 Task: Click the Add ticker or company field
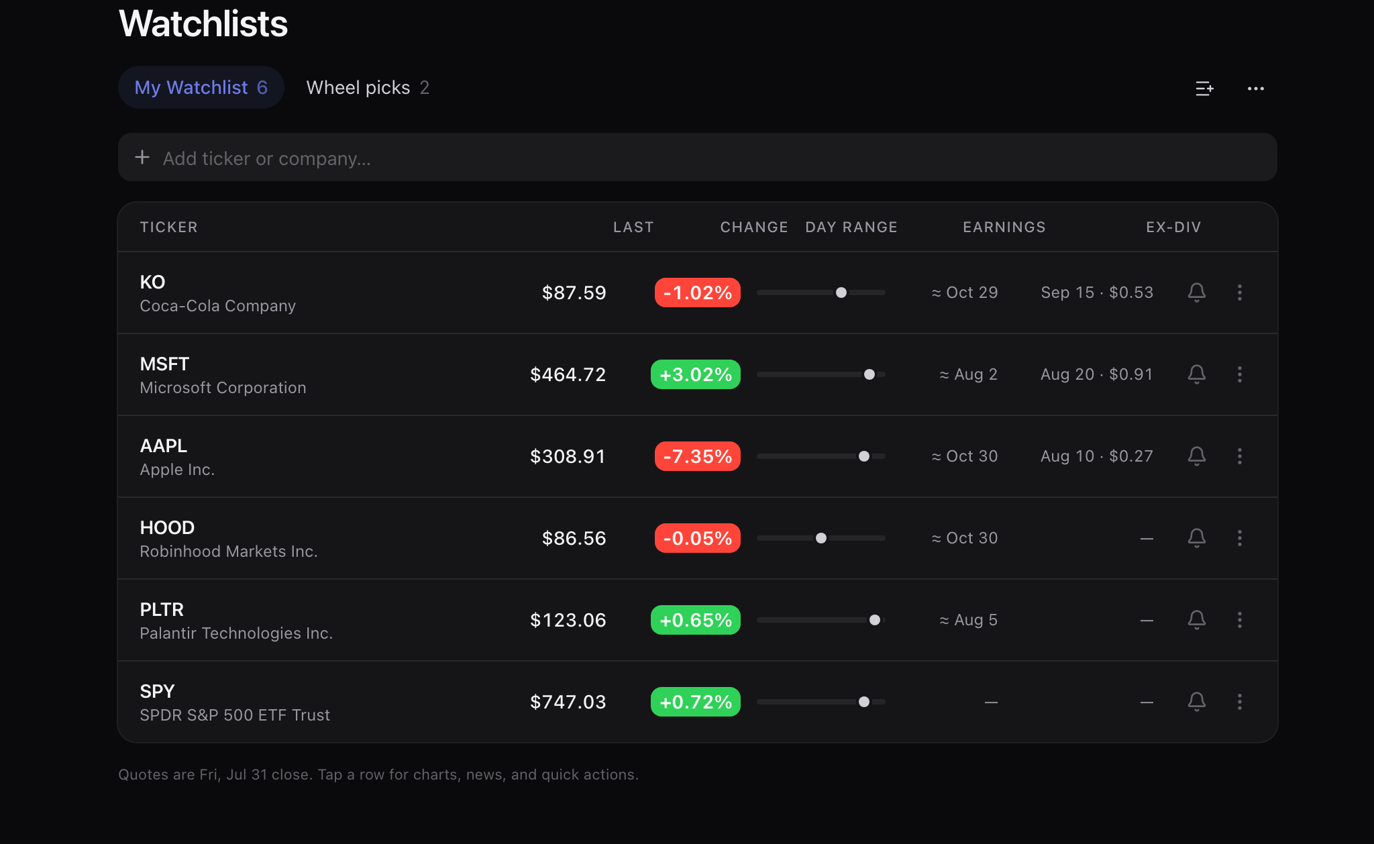698,157
